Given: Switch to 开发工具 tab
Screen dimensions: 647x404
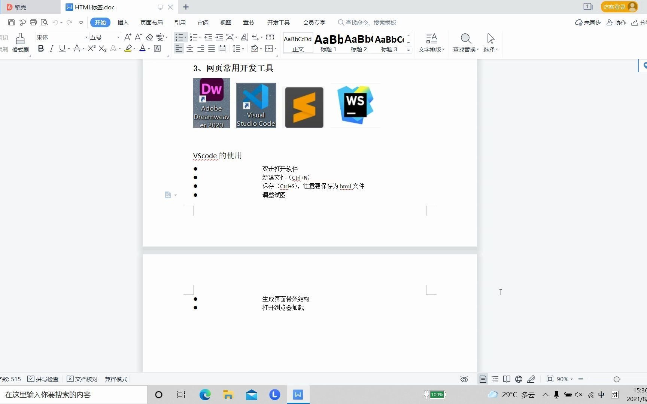Looking at the screenshot, I should pos(278,22).
